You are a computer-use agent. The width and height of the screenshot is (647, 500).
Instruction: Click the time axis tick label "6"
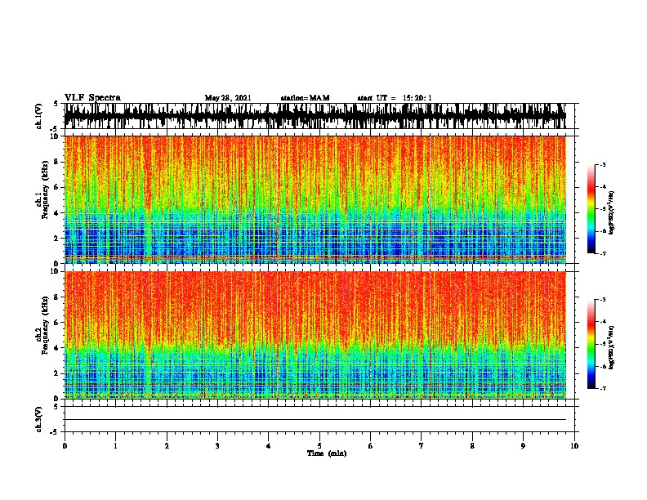370,445
